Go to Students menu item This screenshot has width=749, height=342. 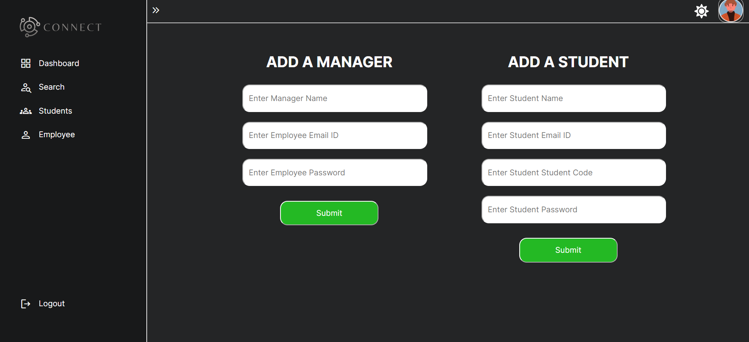click(55, 111)
